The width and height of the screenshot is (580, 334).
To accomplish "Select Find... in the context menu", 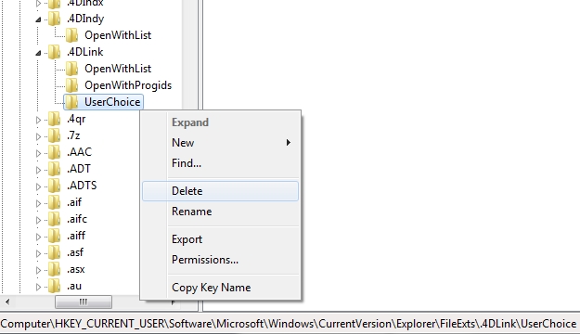I will [x=220, y=162].
